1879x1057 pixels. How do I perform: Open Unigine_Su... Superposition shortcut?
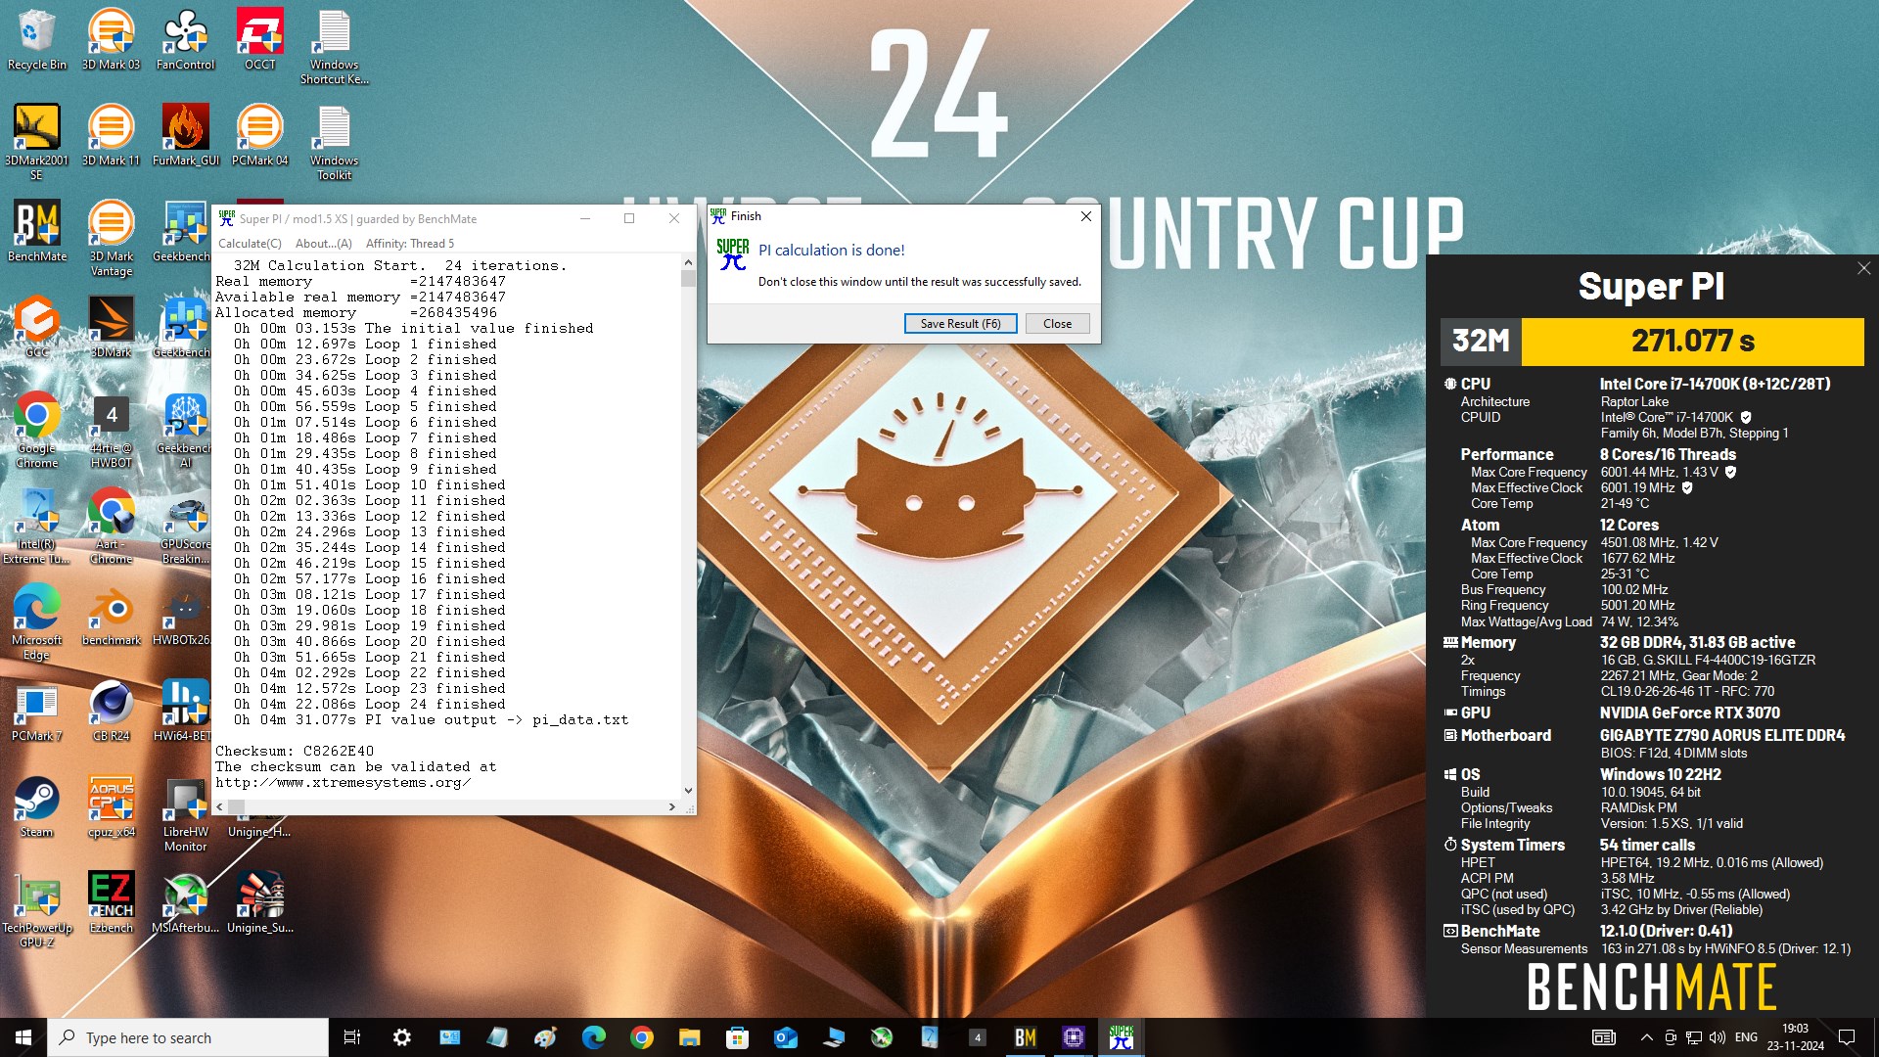259,903
